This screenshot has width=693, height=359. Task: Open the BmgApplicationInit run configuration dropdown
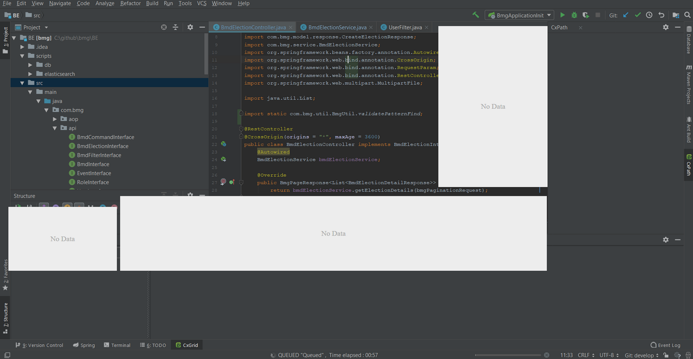[x=519, y=15]
